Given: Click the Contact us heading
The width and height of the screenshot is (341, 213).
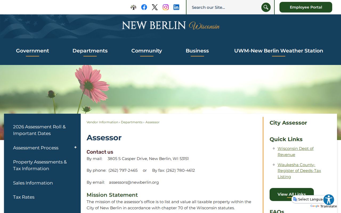Looking at the screenshot, I should 100,152.
